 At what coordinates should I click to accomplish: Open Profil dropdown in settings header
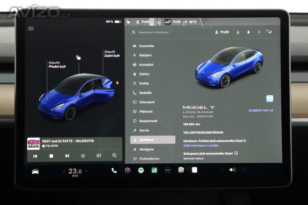pos(222,32)
